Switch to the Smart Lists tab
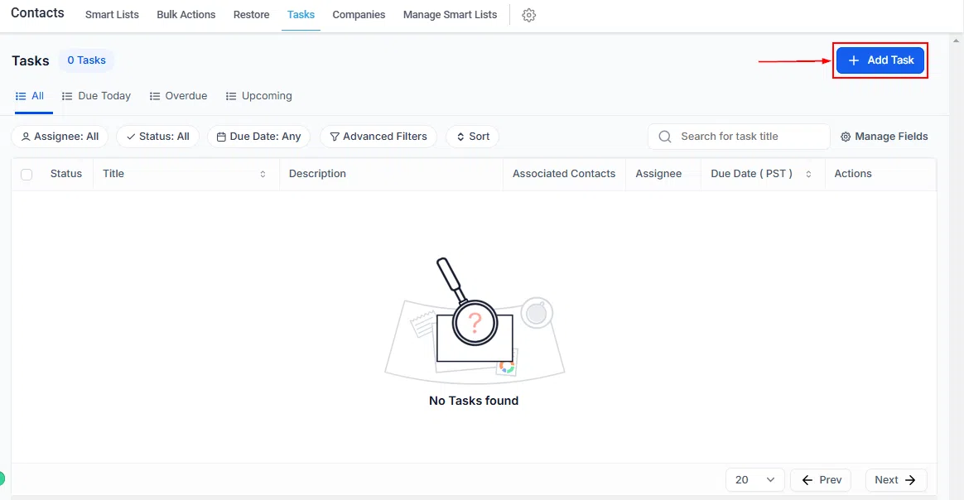This screenshot has width=964, height=500. (112, 15)
